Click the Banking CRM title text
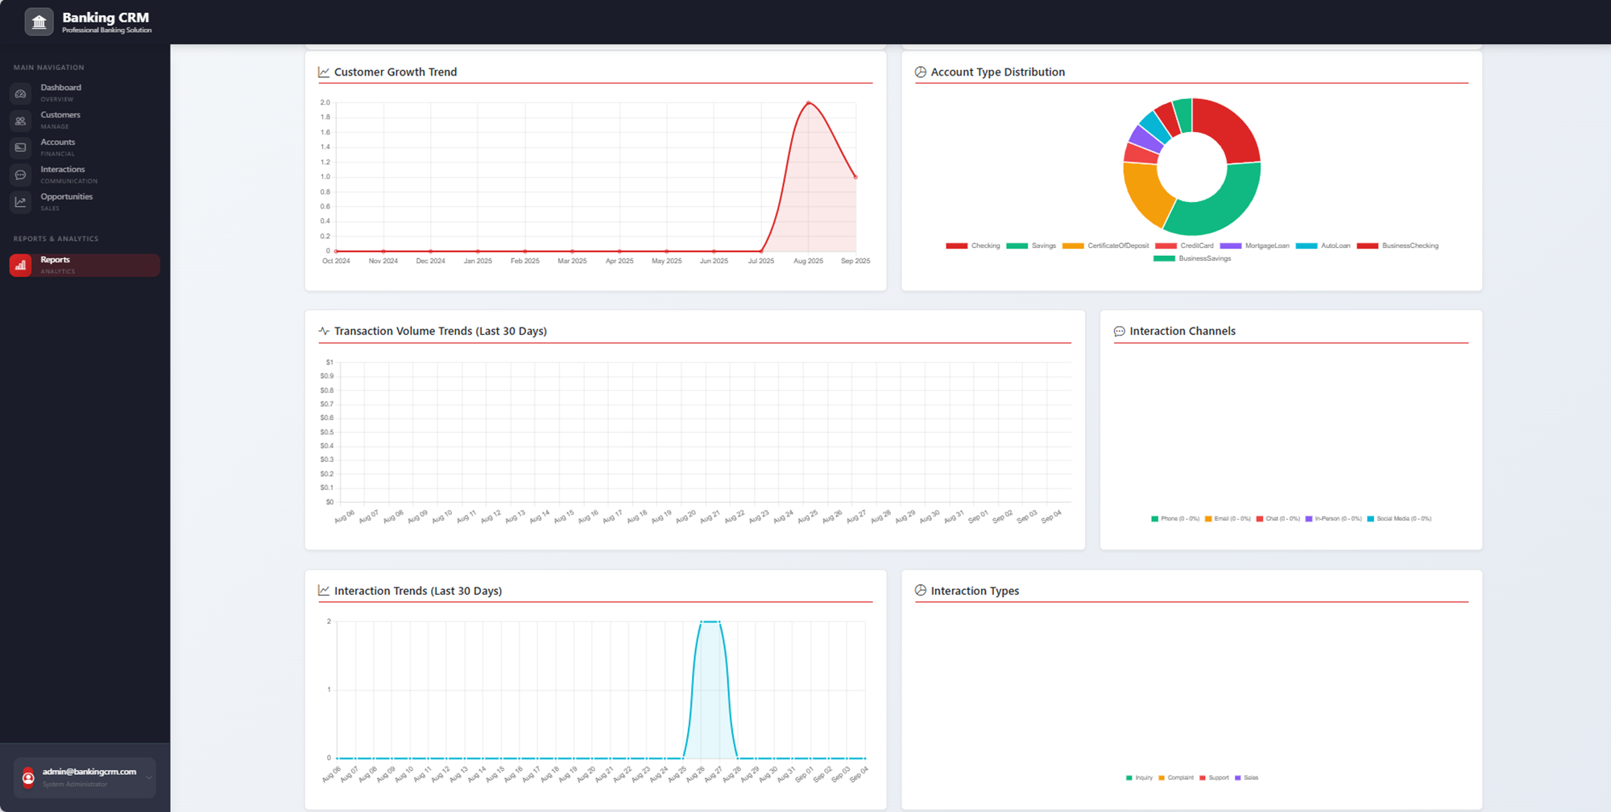The image size is (1611, 812). pyautogui.click(x=106, y=18)
